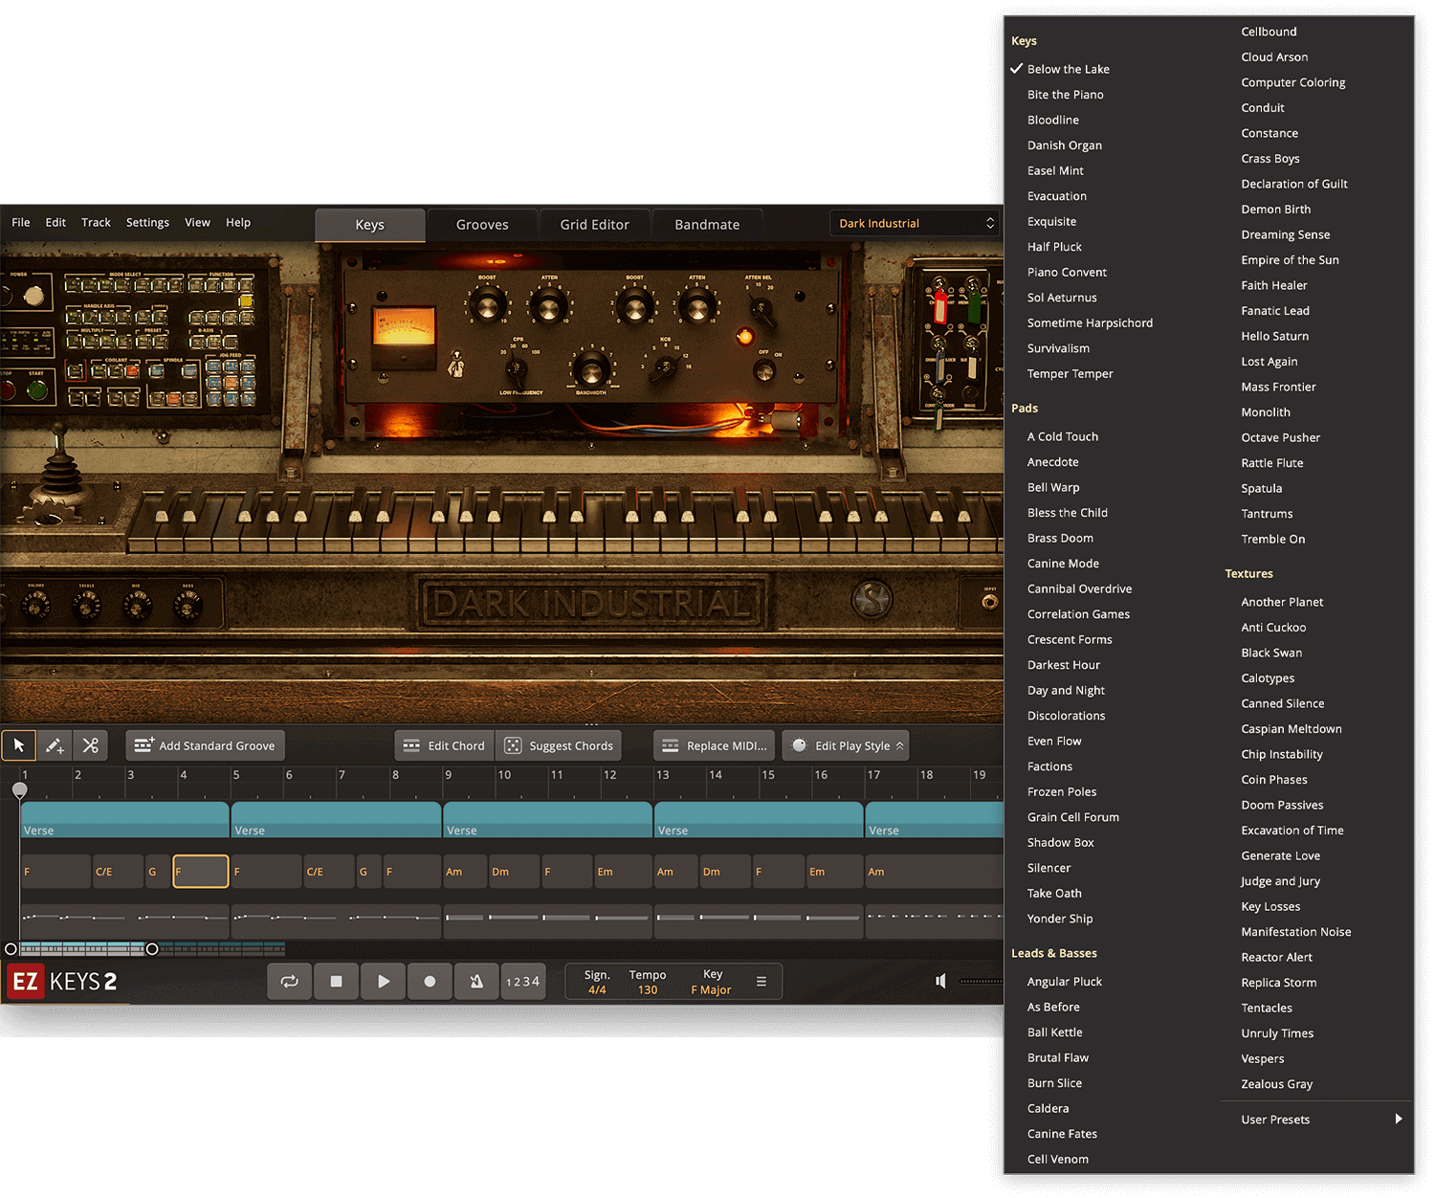Toggle the 1234 count-in button
1435x1198 pixels.
tap(523, 982)
